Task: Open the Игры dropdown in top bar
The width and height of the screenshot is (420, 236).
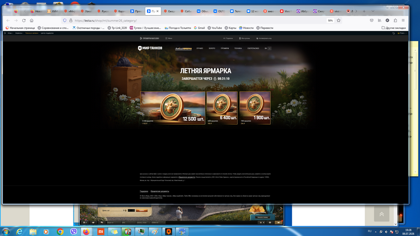Action: point(10,33)
